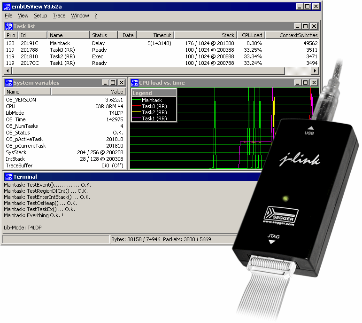
Task: Click the Task list window icon
Action: [9, 26]
